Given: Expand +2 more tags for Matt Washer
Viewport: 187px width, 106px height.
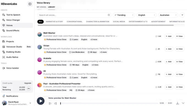Looking at the screenshot, I should 94,39.
